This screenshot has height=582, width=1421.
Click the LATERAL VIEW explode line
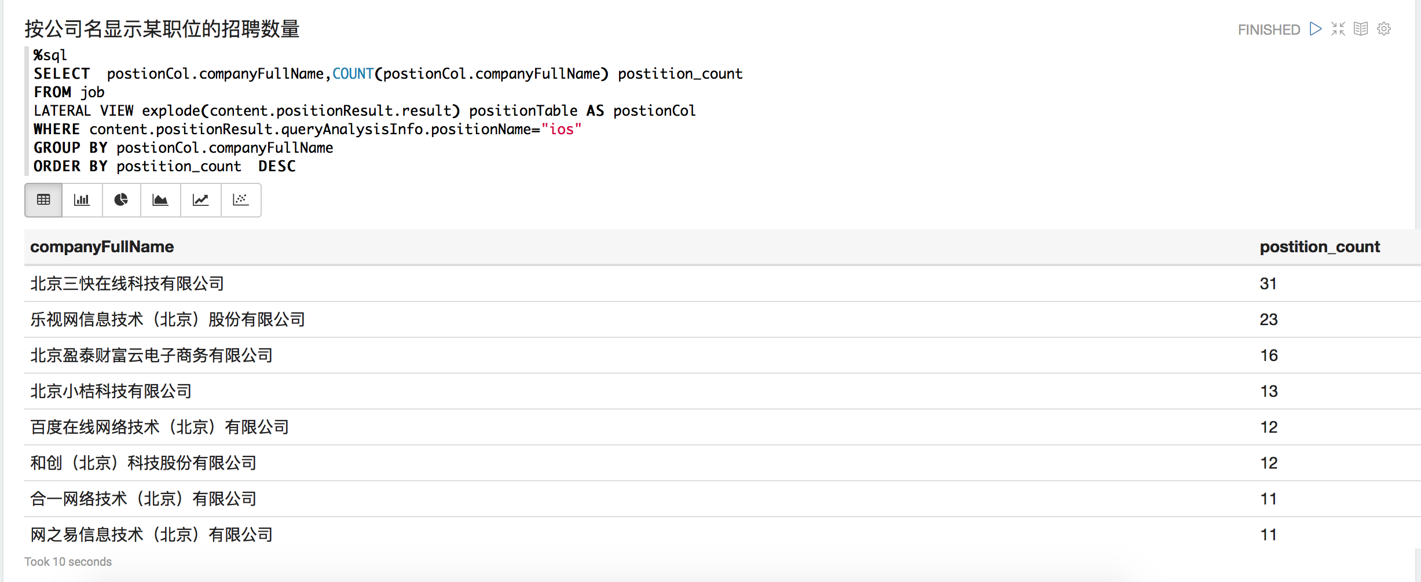click(x=364, y=110)
